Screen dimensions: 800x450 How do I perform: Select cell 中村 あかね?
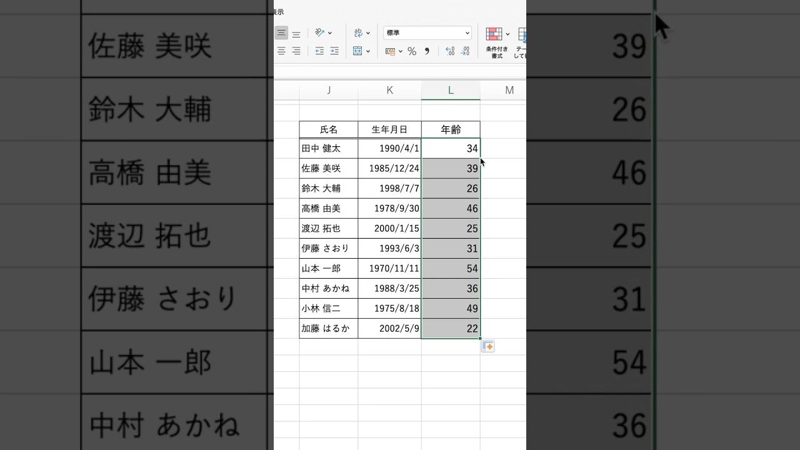(329, 288)
